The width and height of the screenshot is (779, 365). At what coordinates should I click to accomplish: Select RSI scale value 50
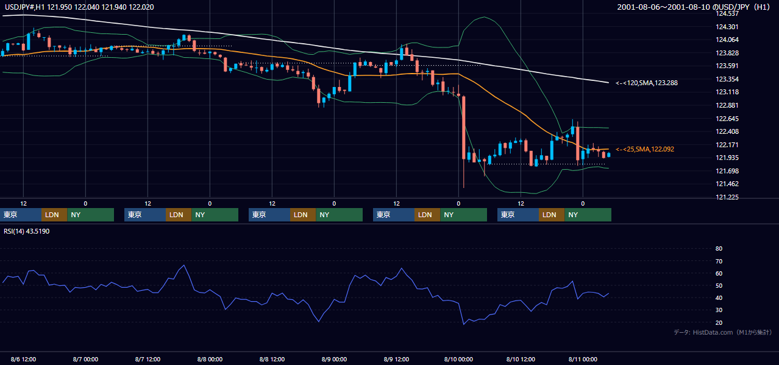[719, 285]
